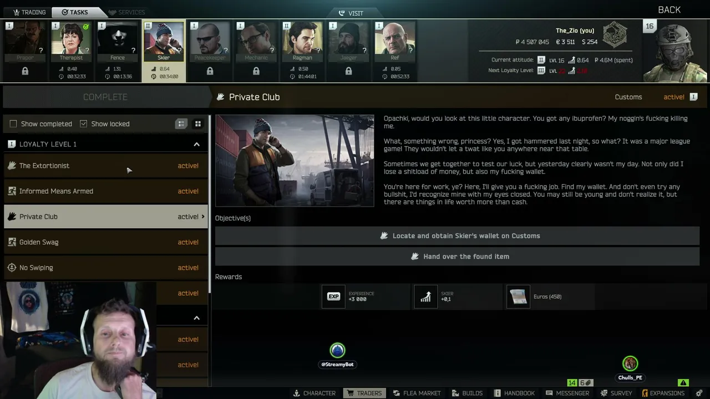Open the Handbook
Screen dimensions: 710x399
click(514, 393)
